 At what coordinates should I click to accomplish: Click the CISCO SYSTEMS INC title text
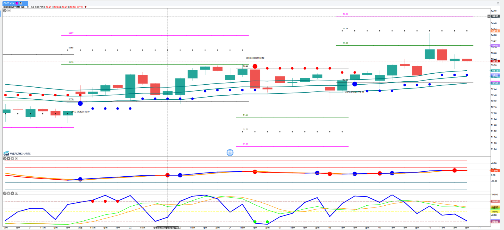coord(14,7)
